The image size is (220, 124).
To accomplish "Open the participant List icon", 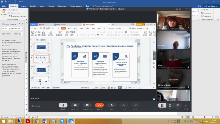I will pyautogui.click(x=178, y=105).
